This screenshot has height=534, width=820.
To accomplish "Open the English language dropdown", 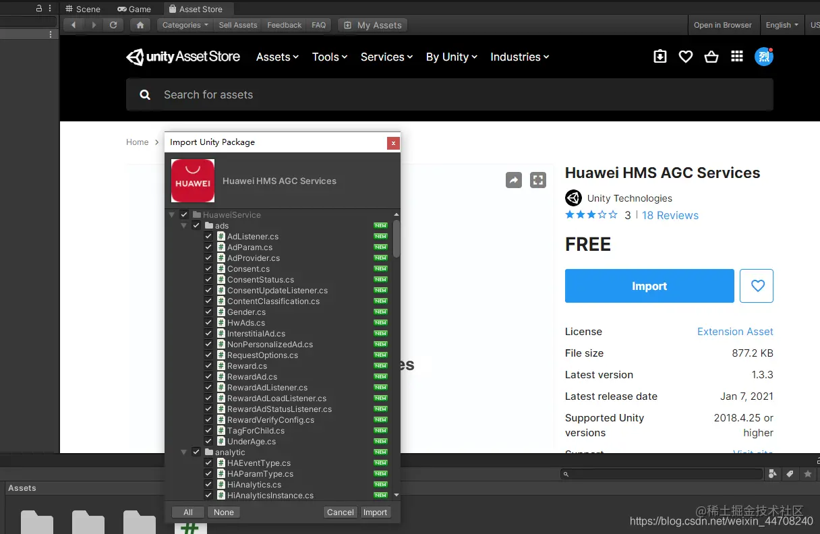I will [x=782, y=25].
